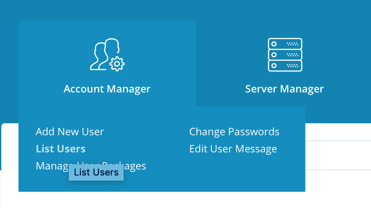371x208 pixels.
Task: Click the top server unit in rack icon
Action: [285, 44]
